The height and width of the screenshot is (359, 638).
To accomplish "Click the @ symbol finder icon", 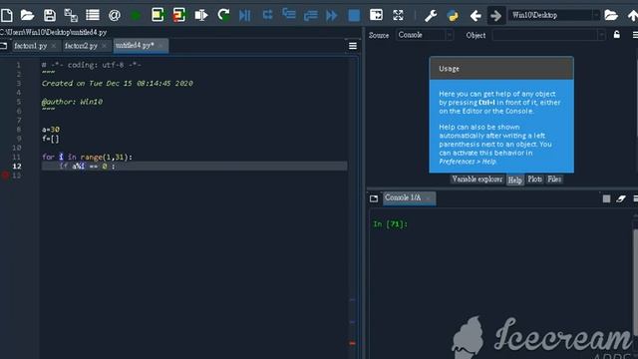I will pyautogui.click(x=115, y=16).
